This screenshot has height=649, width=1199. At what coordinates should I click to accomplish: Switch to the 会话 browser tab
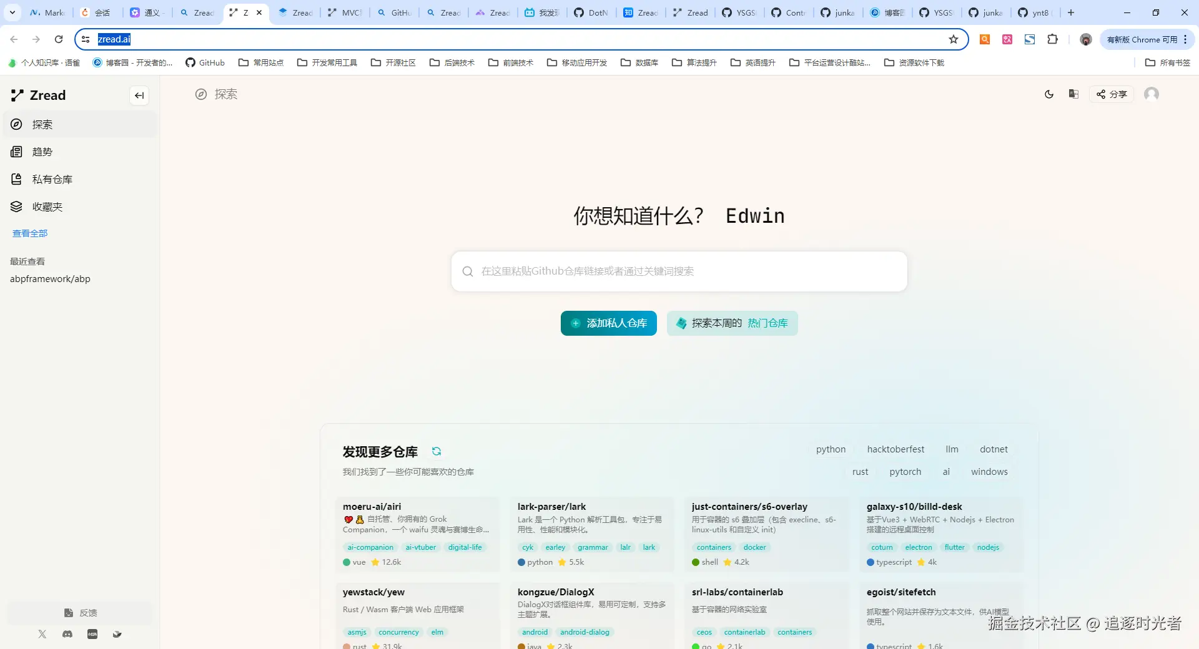[96, 12]
